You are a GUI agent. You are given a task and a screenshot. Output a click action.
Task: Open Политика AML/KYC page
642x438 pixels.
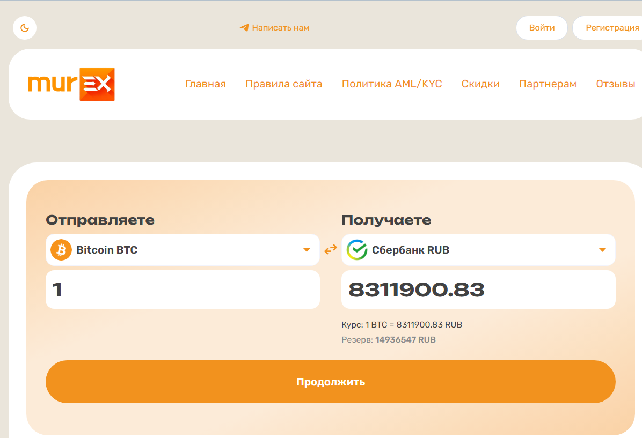tap(392, 84)
